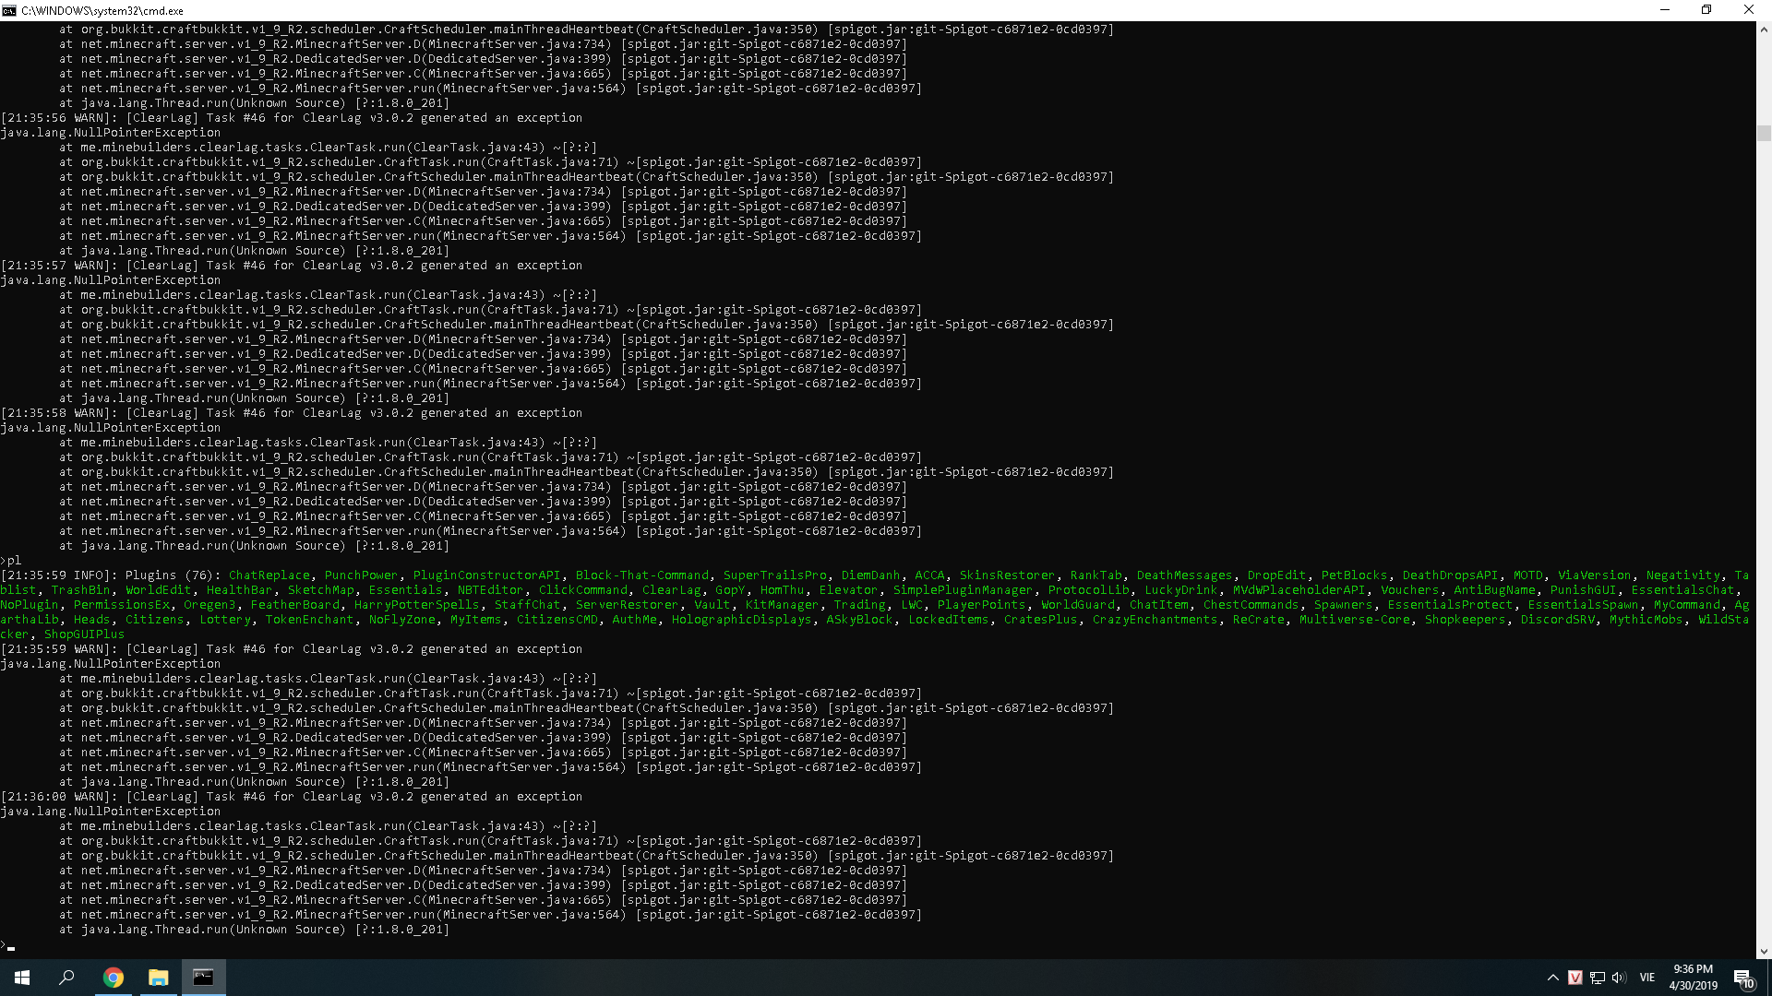Minimize the cmd.exe window
Screen dimensions: 1772x996
1665,10
